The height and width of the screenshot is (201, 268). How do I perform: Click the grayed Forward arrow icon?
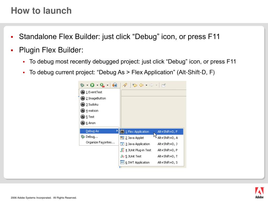point(151,85)
